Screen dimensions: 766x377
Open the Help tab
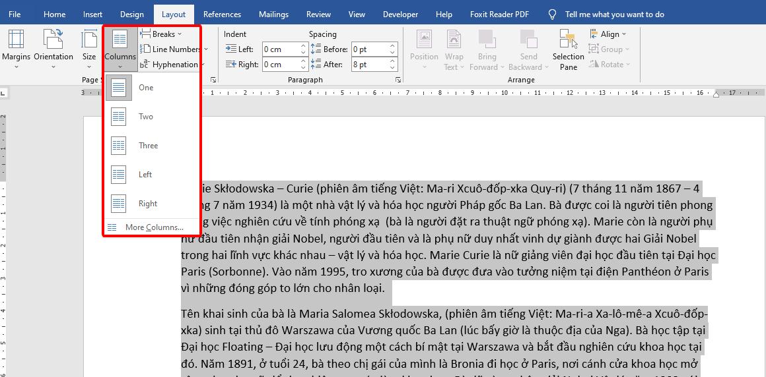click(x=444, y=14)
